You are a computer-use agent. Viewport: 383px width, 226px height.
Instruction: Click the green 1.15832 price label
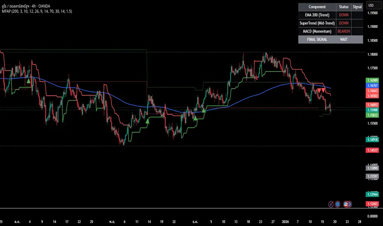(372, 115)
